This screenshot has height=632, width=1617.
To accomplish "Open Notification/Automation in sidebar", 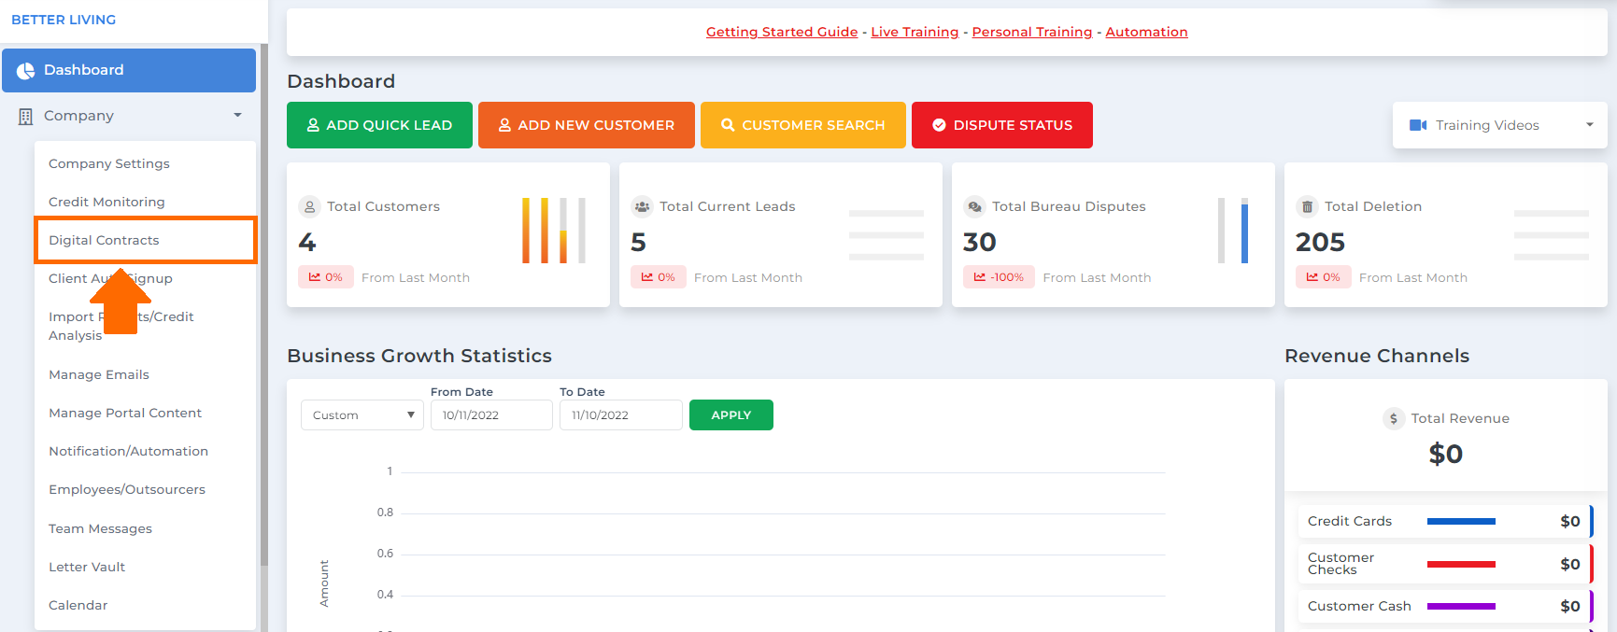I will 128,451.
